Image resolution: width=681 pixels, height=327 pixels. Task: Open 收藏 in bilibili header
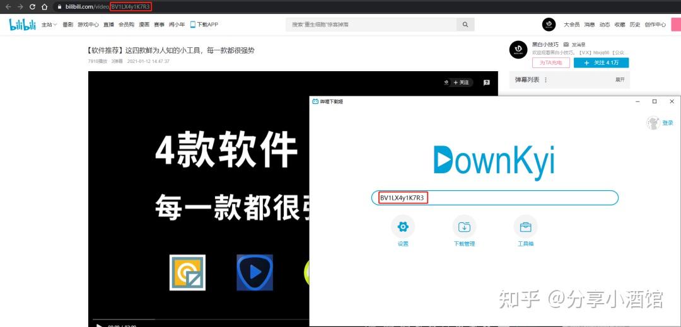pos(620,25)
